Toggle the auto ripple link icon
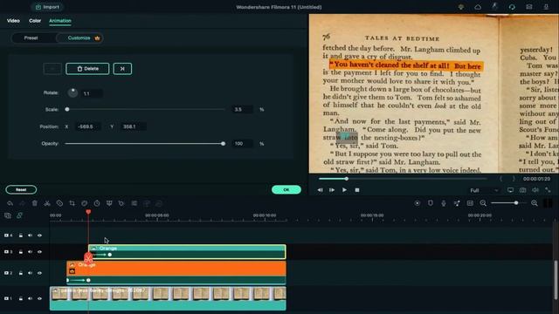Screen dimensions: 559x314 (19, 215)
